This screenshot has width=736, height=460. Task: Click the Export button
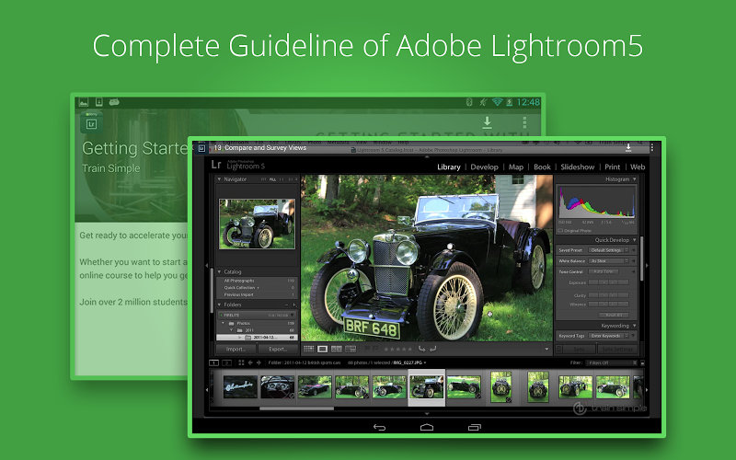tap(278, 349)
